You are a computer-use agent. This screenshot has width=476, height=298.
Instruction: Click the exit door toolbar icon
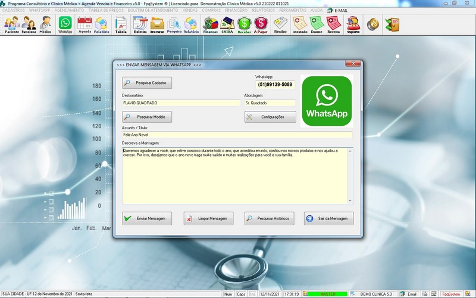(x=392, y=24)
